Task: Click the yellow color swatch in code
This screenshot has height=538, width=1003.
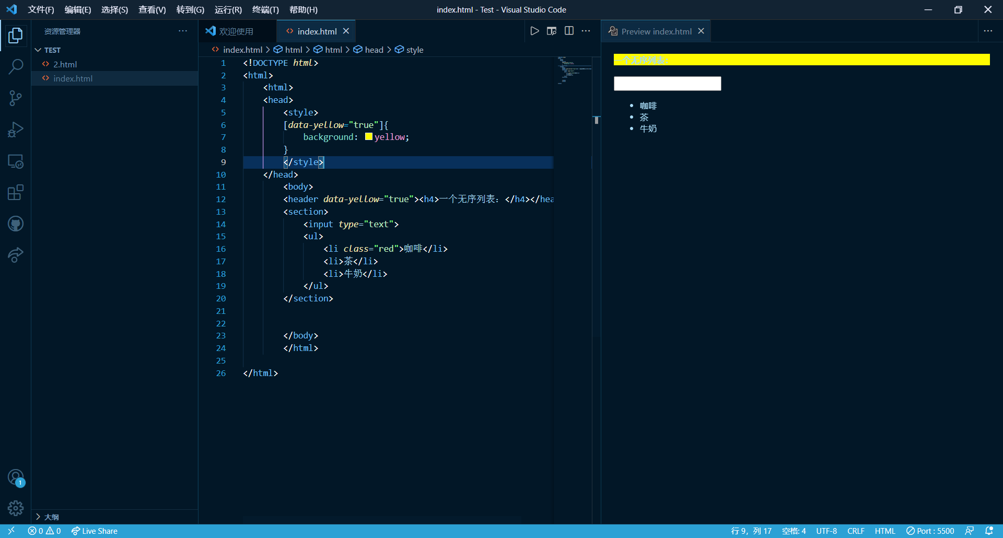Action: [x=369, y=137]
